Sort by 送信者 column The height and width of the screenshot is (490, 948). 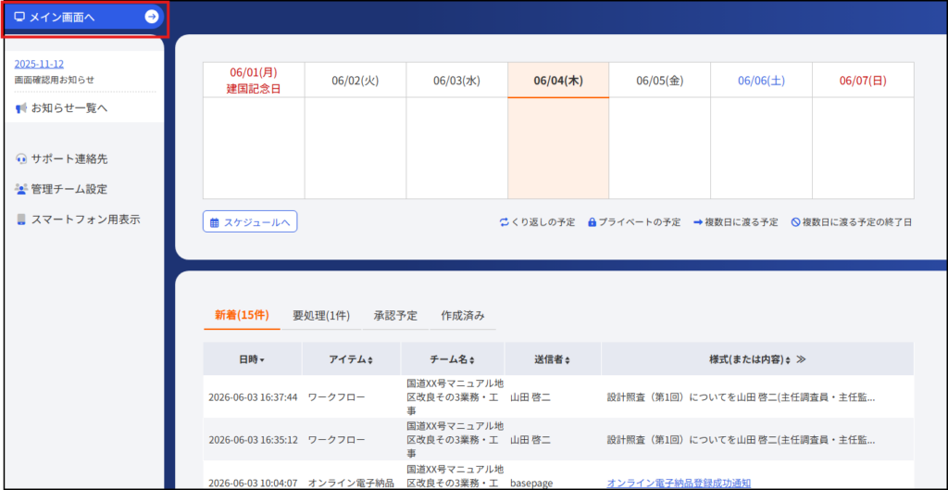[x=553, y=358]
